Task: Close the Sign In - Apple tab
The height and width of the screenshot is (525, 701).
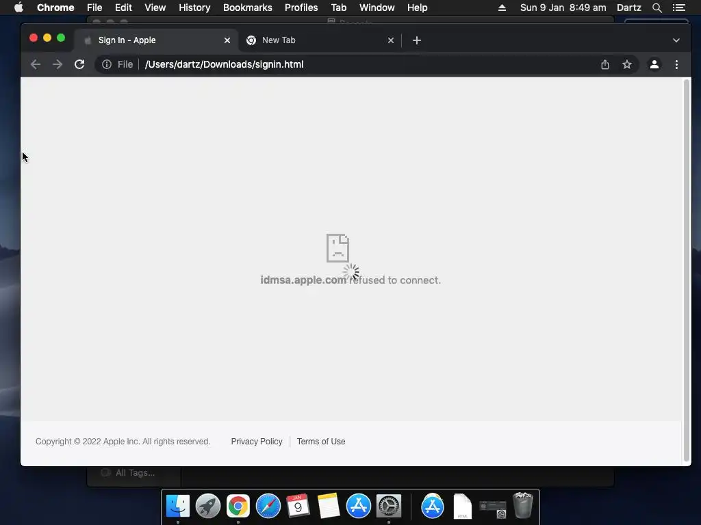Action: click(x=227, y=40)
